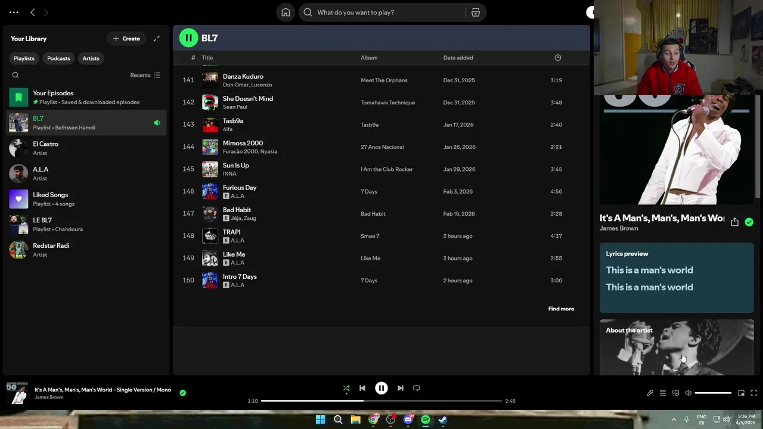The width and height of the screenshot is (763, 429).
Task: Click the She Doesn't Mind album cover
Action: click(x=210, y=102)
